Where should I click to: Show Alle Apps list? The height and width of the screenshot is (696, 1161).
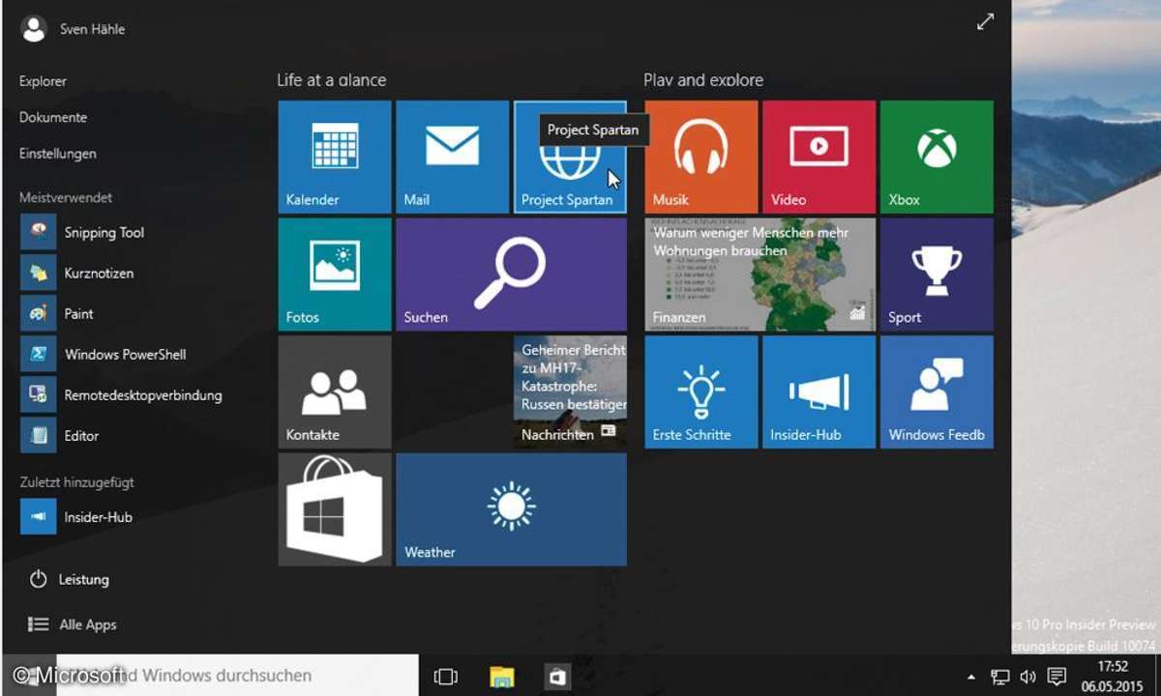[x=73, y=624]
